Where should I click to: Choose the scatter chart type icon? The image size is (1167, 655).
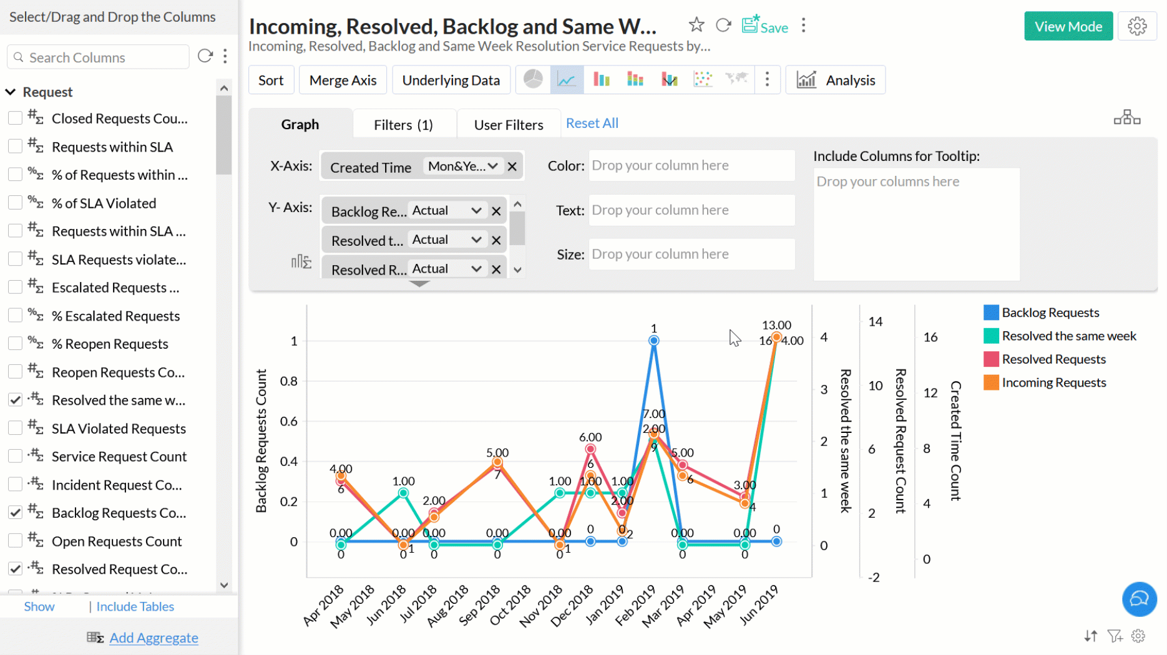703,79
